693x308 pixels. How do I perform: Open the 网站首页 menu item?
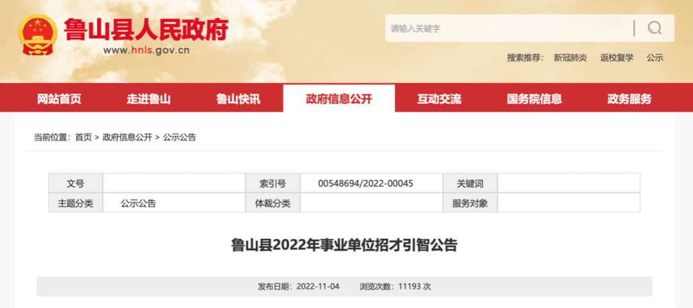click(59, 99)
